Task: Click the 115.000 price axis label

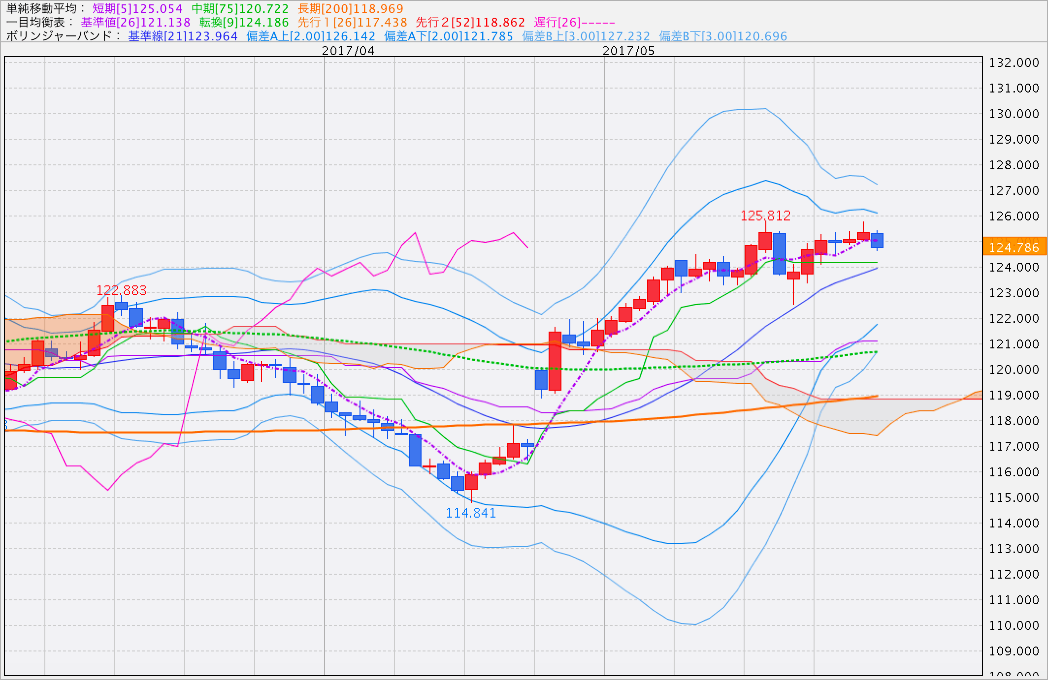Action: click(1014, 497)
